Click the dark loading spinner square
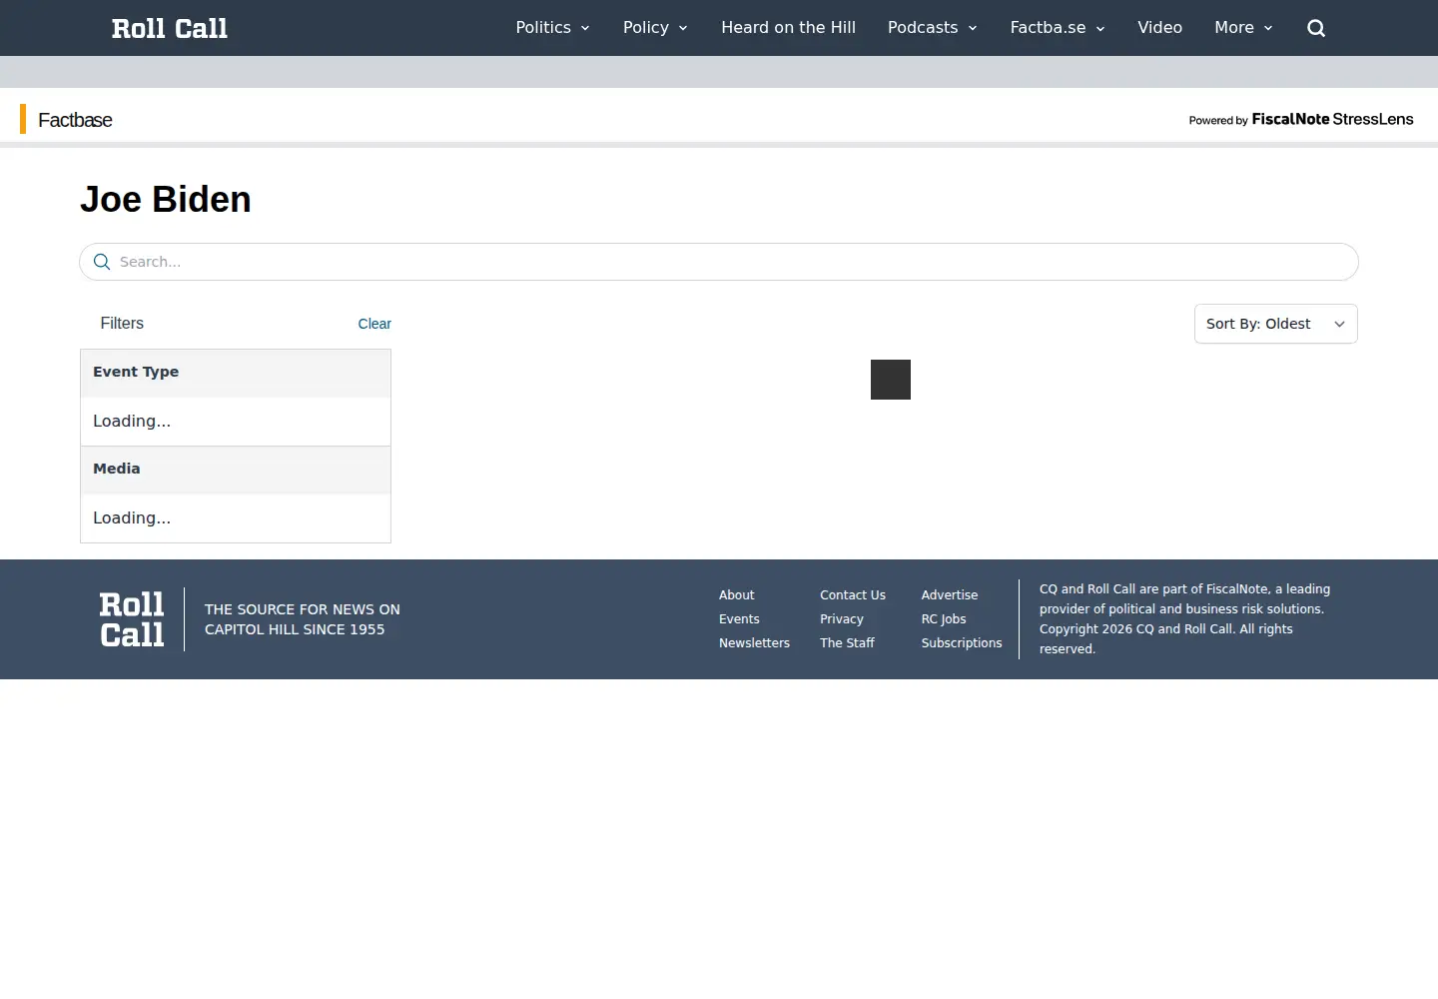Image resolution: width=1438 pixels, height=999 pixels. click(x=891, y=380)
